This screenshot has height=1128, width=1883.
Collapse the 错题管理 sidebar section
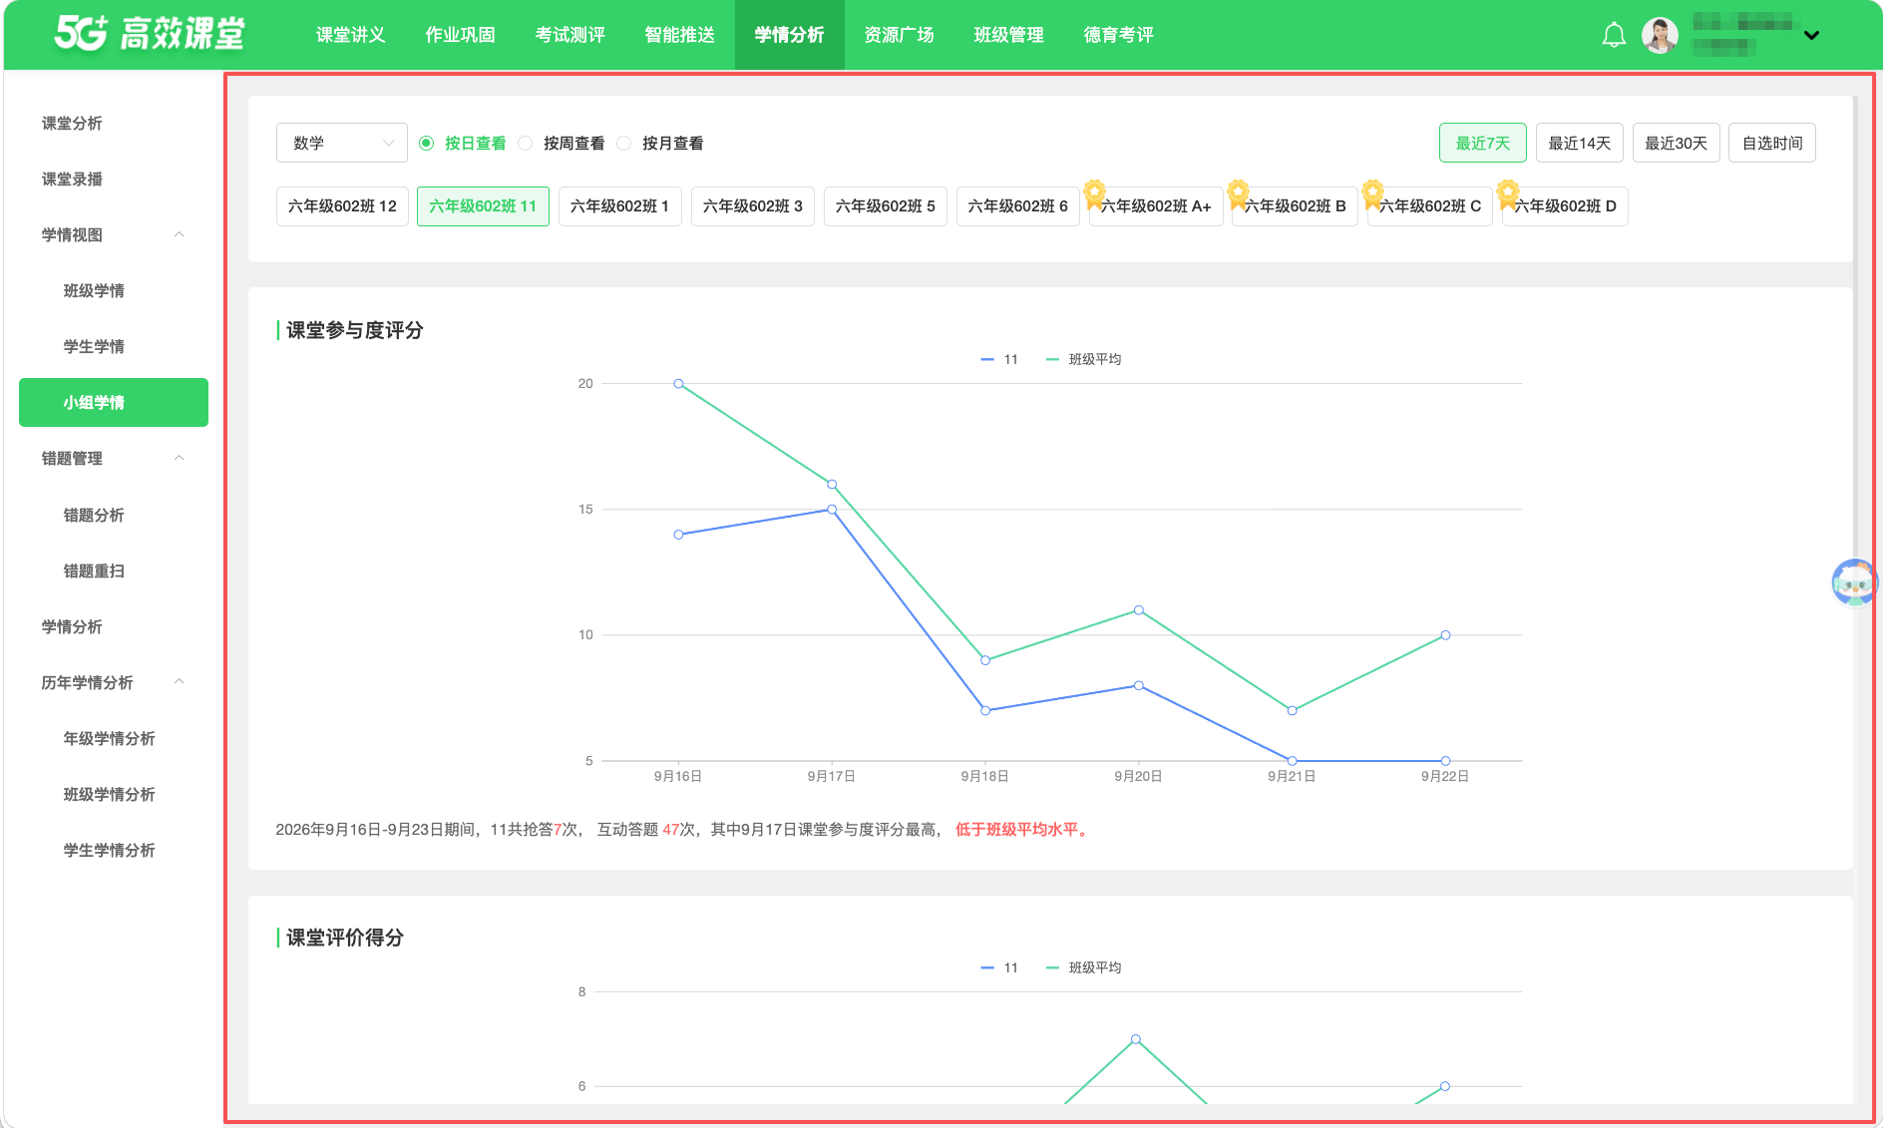[x=180, y=458]
